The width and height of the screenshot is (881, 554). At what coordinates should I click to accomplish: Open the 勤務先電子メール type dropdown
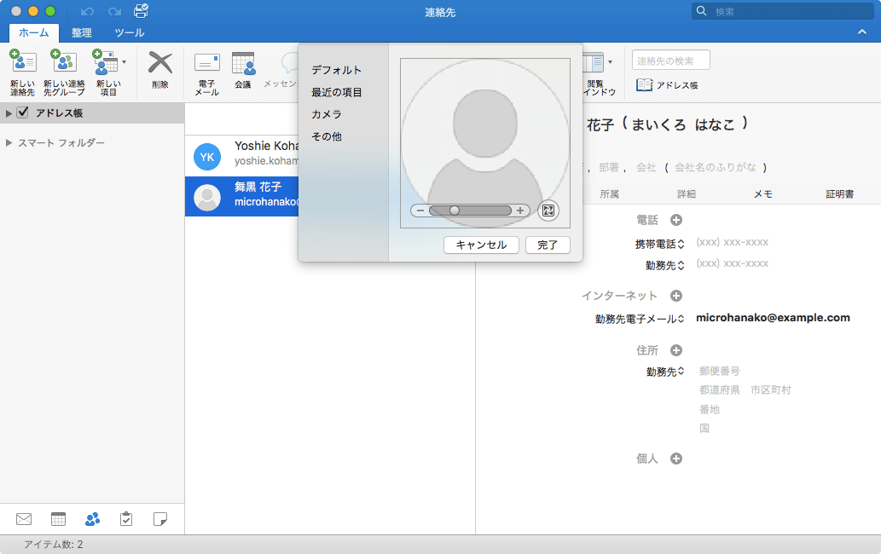pos(640,319)
